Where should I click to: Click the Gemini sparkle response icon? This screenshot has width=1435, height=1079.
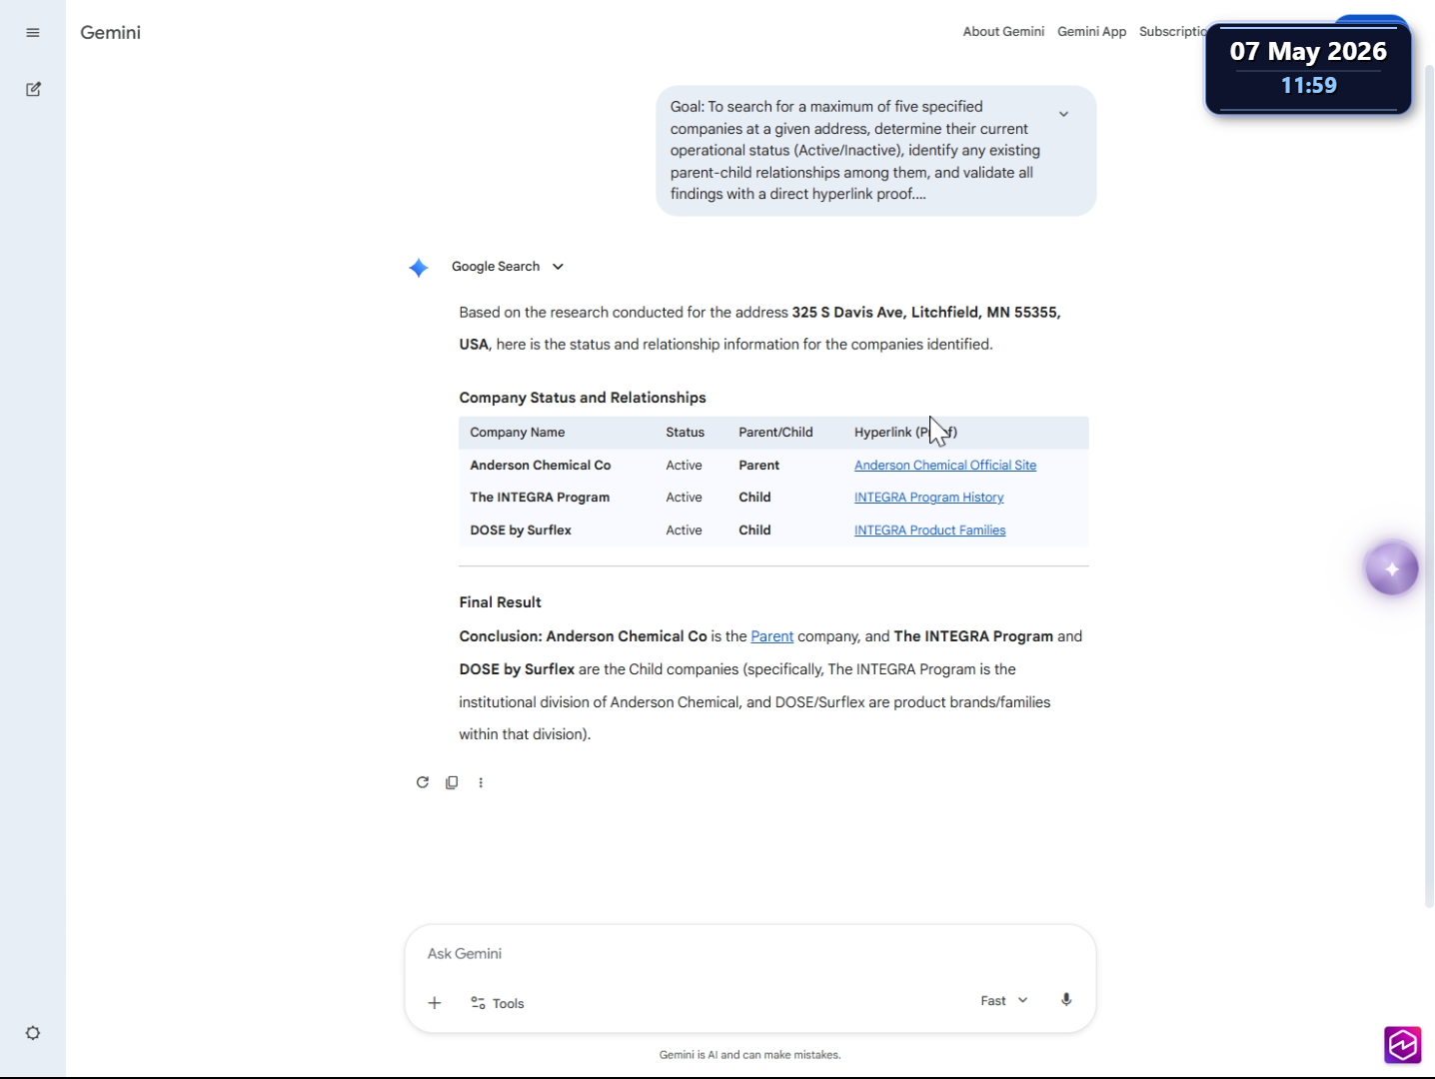pos(419,268)
